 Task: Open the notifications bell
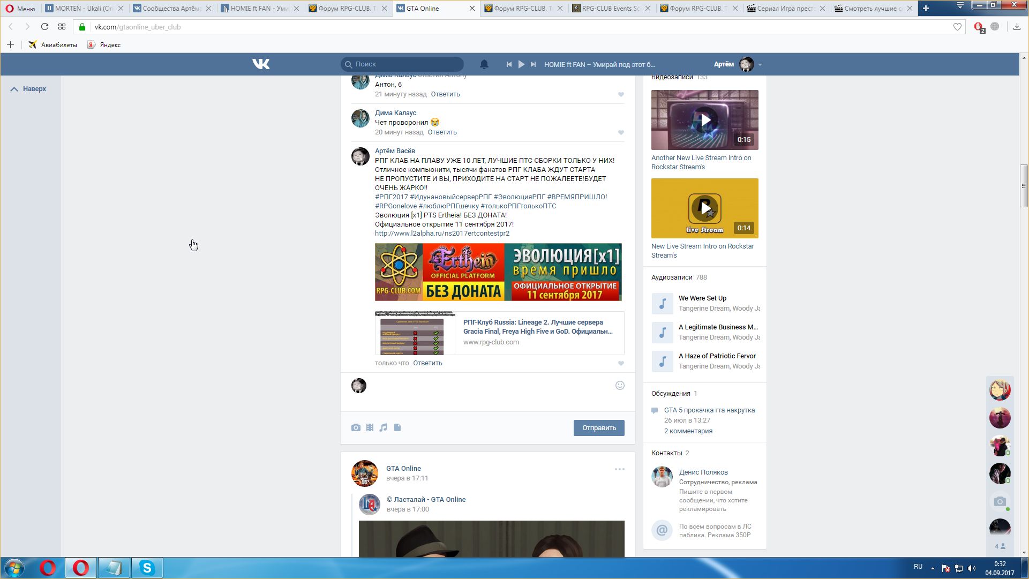pos(484,64)
